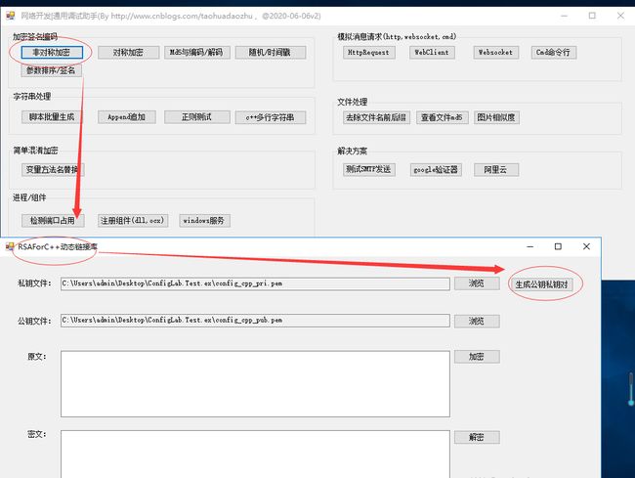Screen dimensions: 635x478
Task: Launch the 脚本批量生成 tool
Action: [x=52, y=117]
